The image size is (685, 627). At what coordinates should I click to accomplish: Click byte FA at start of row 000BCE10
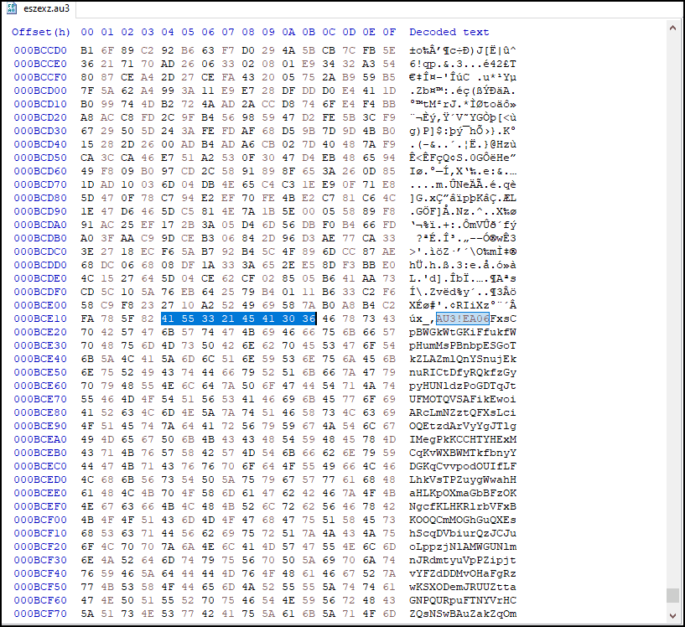tap(87, 319)
